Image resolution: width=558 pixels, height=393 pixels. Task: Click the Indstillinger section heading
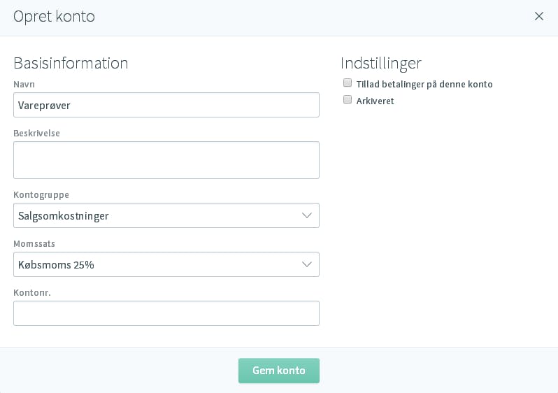coord(381,64)
